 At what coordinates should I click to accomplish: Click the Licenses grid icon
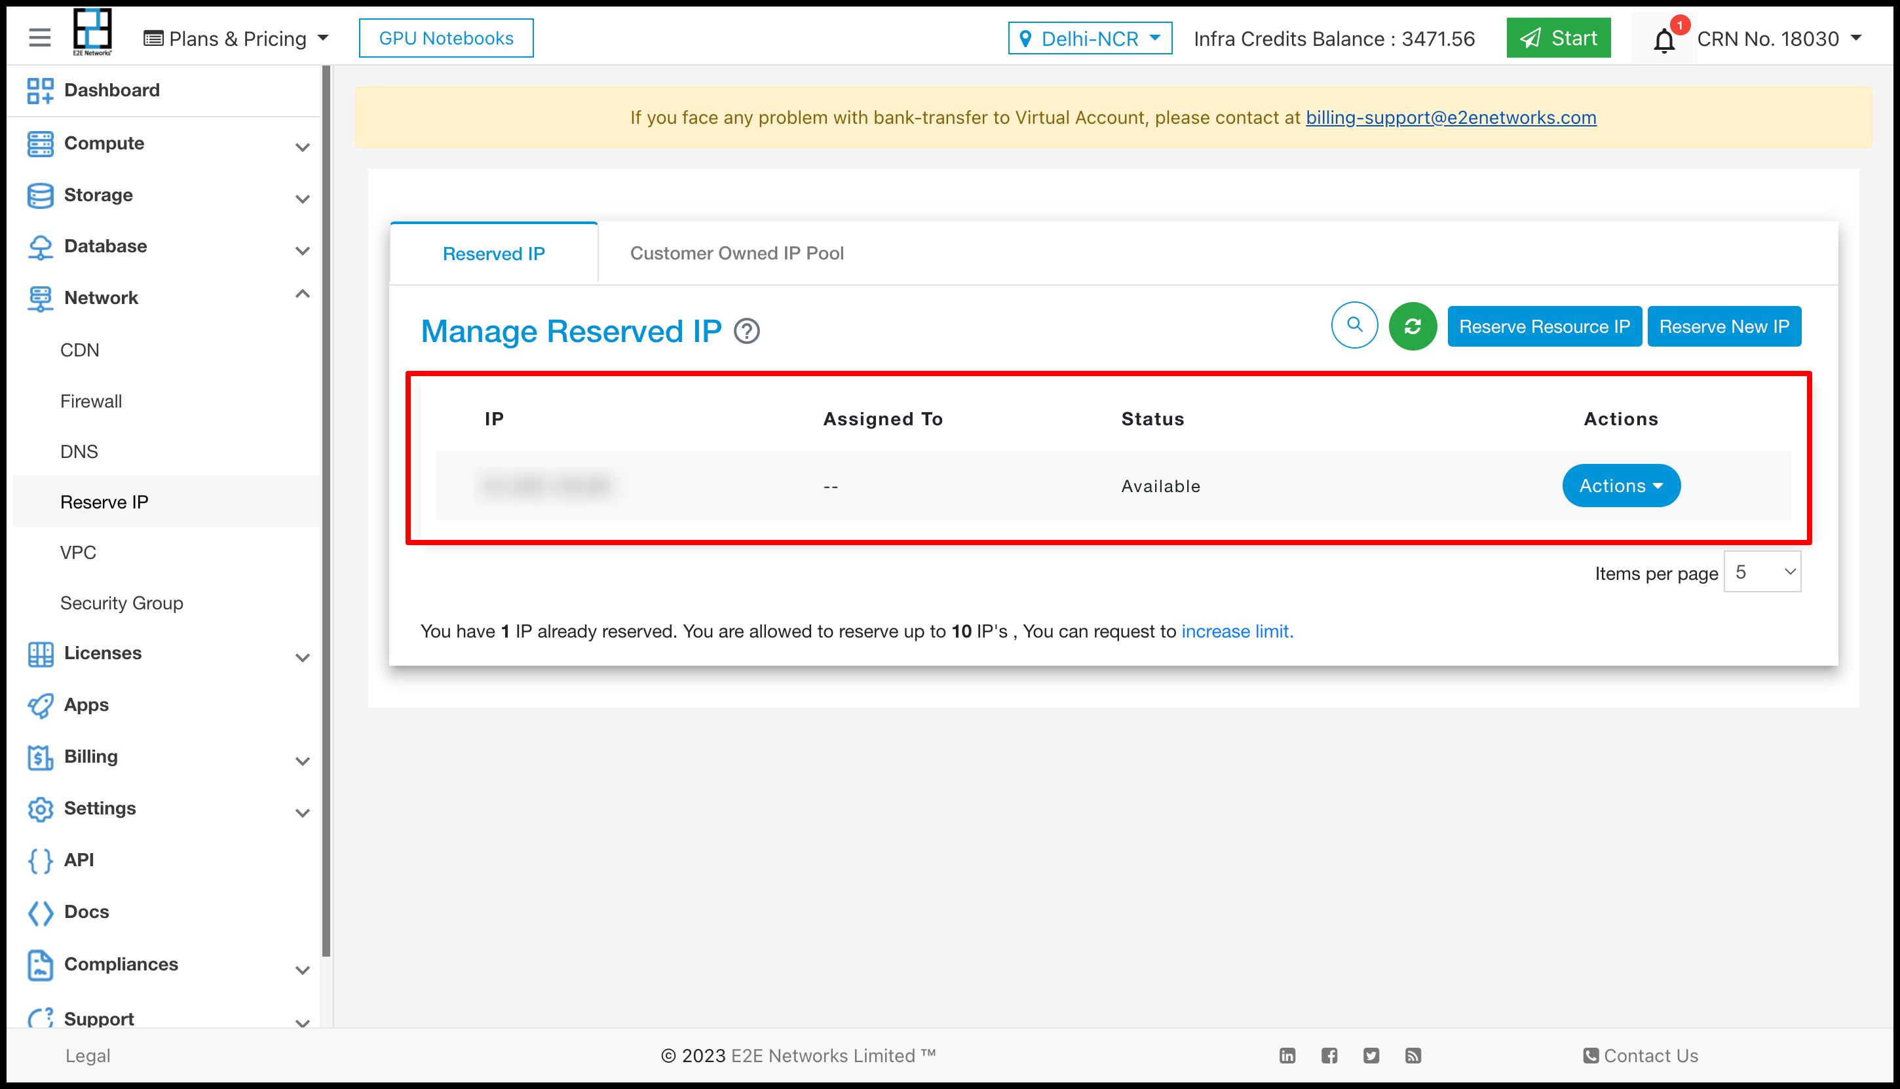pyautogui.click(x=41, y=654)
